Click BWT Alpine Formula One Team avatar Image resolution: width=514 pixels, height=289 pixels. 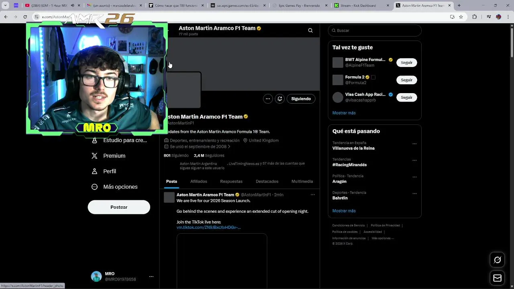(x=338, y=63)
